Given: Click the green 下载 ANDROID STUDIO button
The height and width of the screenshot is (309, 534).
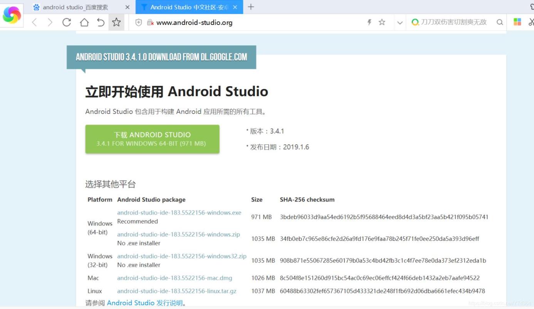Looking at the screenshot, I should (x=152, y=139).
